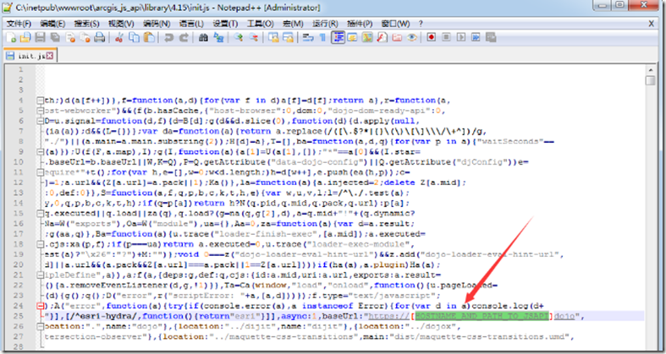
Task: Open the Replace dialog icon
Action: pyautogui.click(x=218, y=37)
